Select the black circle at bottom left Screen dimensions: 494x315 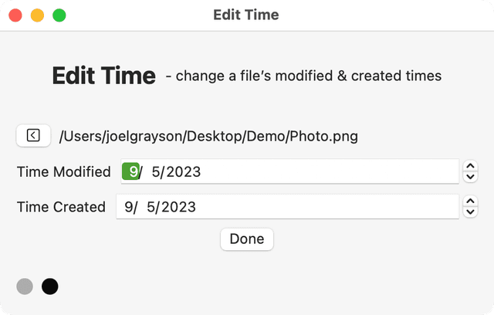(x=49, y=286)
